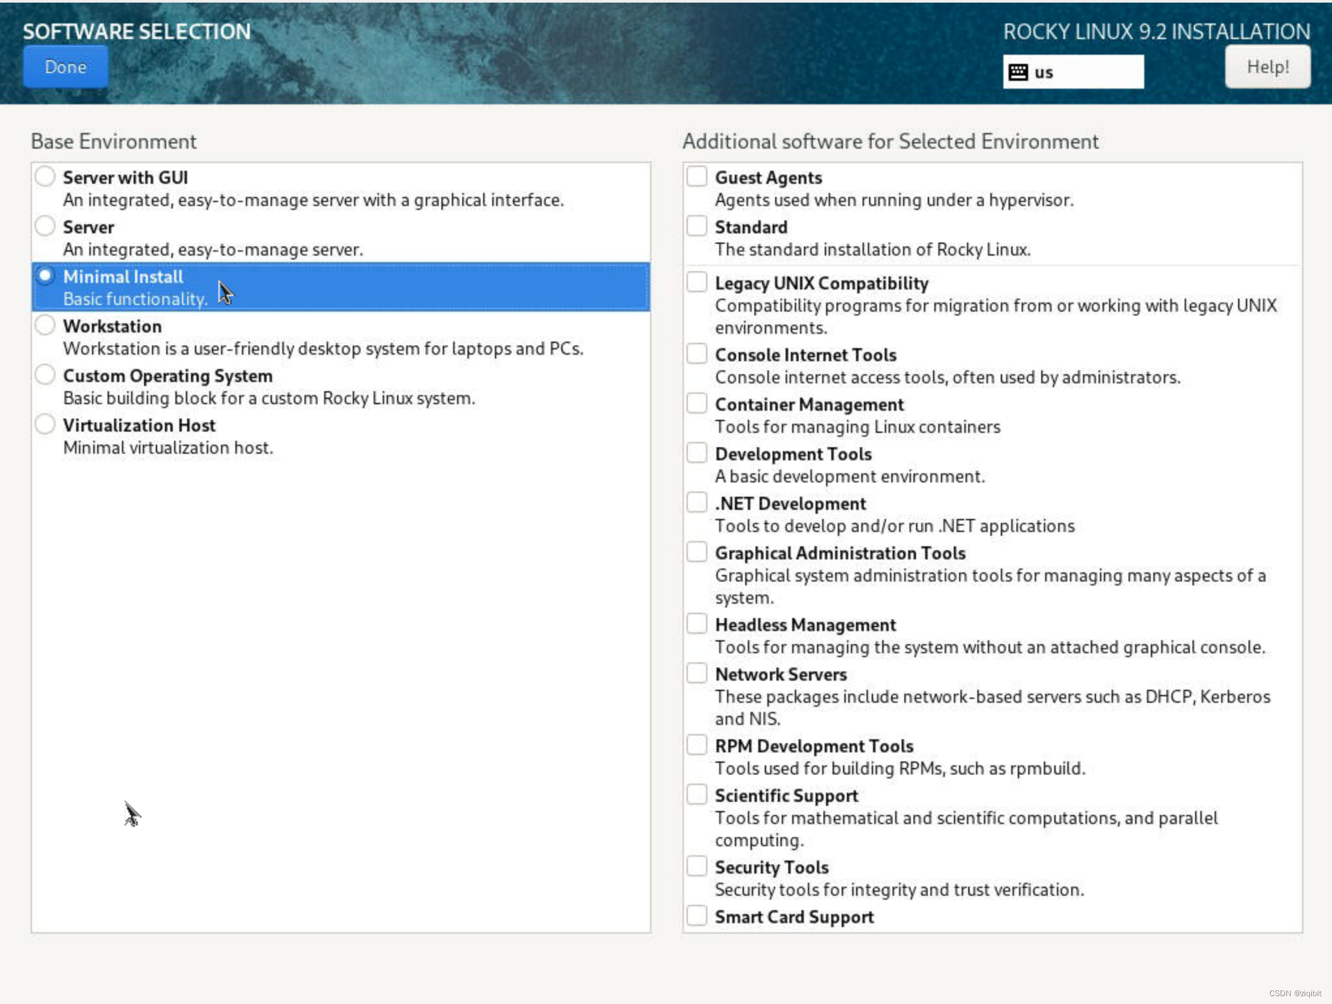Click the Done button
1332x1004 pixels.
tap(65, 66)
